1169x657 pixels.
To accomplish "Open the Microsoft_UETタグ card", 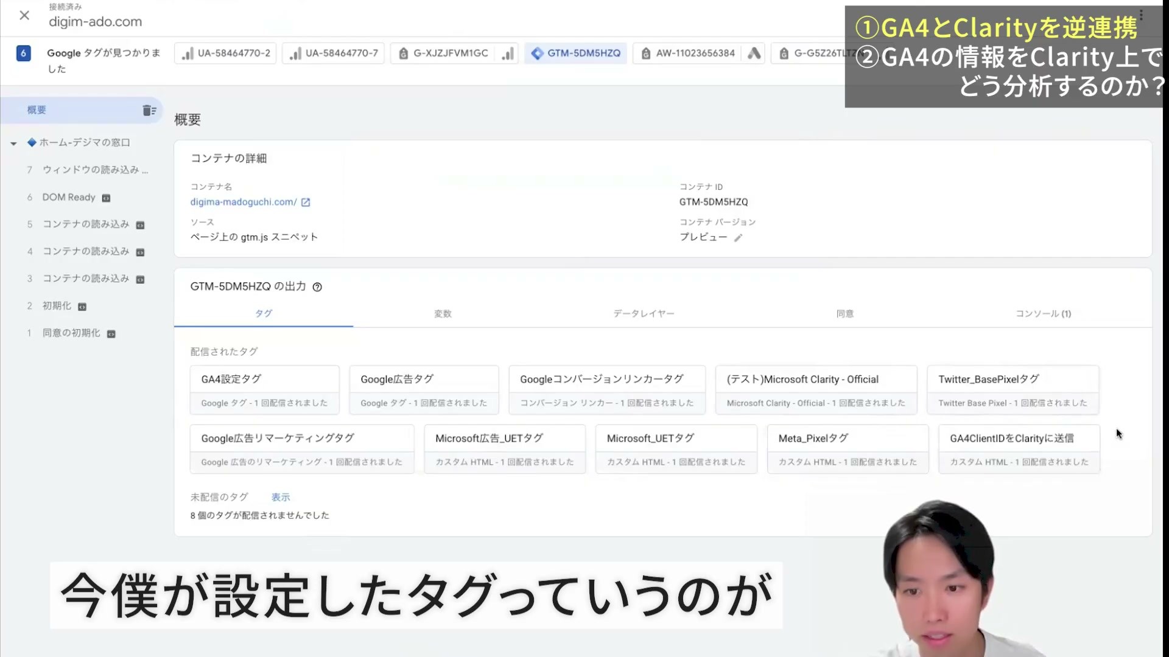I will click(x=676, y=449).
